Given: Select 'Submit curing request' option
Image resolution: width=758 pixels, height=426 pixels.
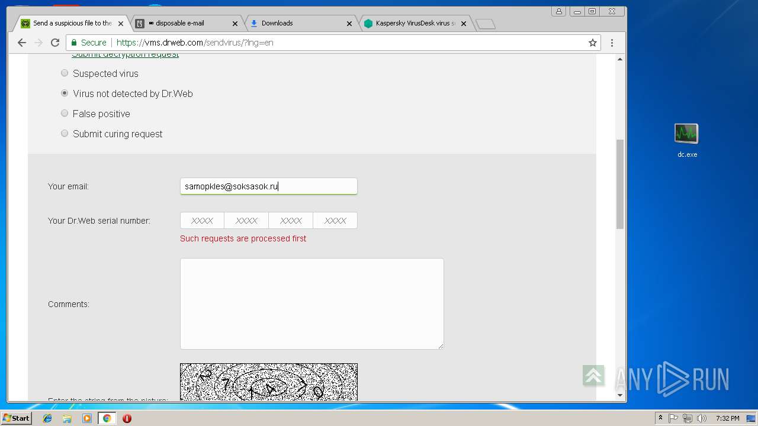Looking at the screenshot, I should 65,134.
